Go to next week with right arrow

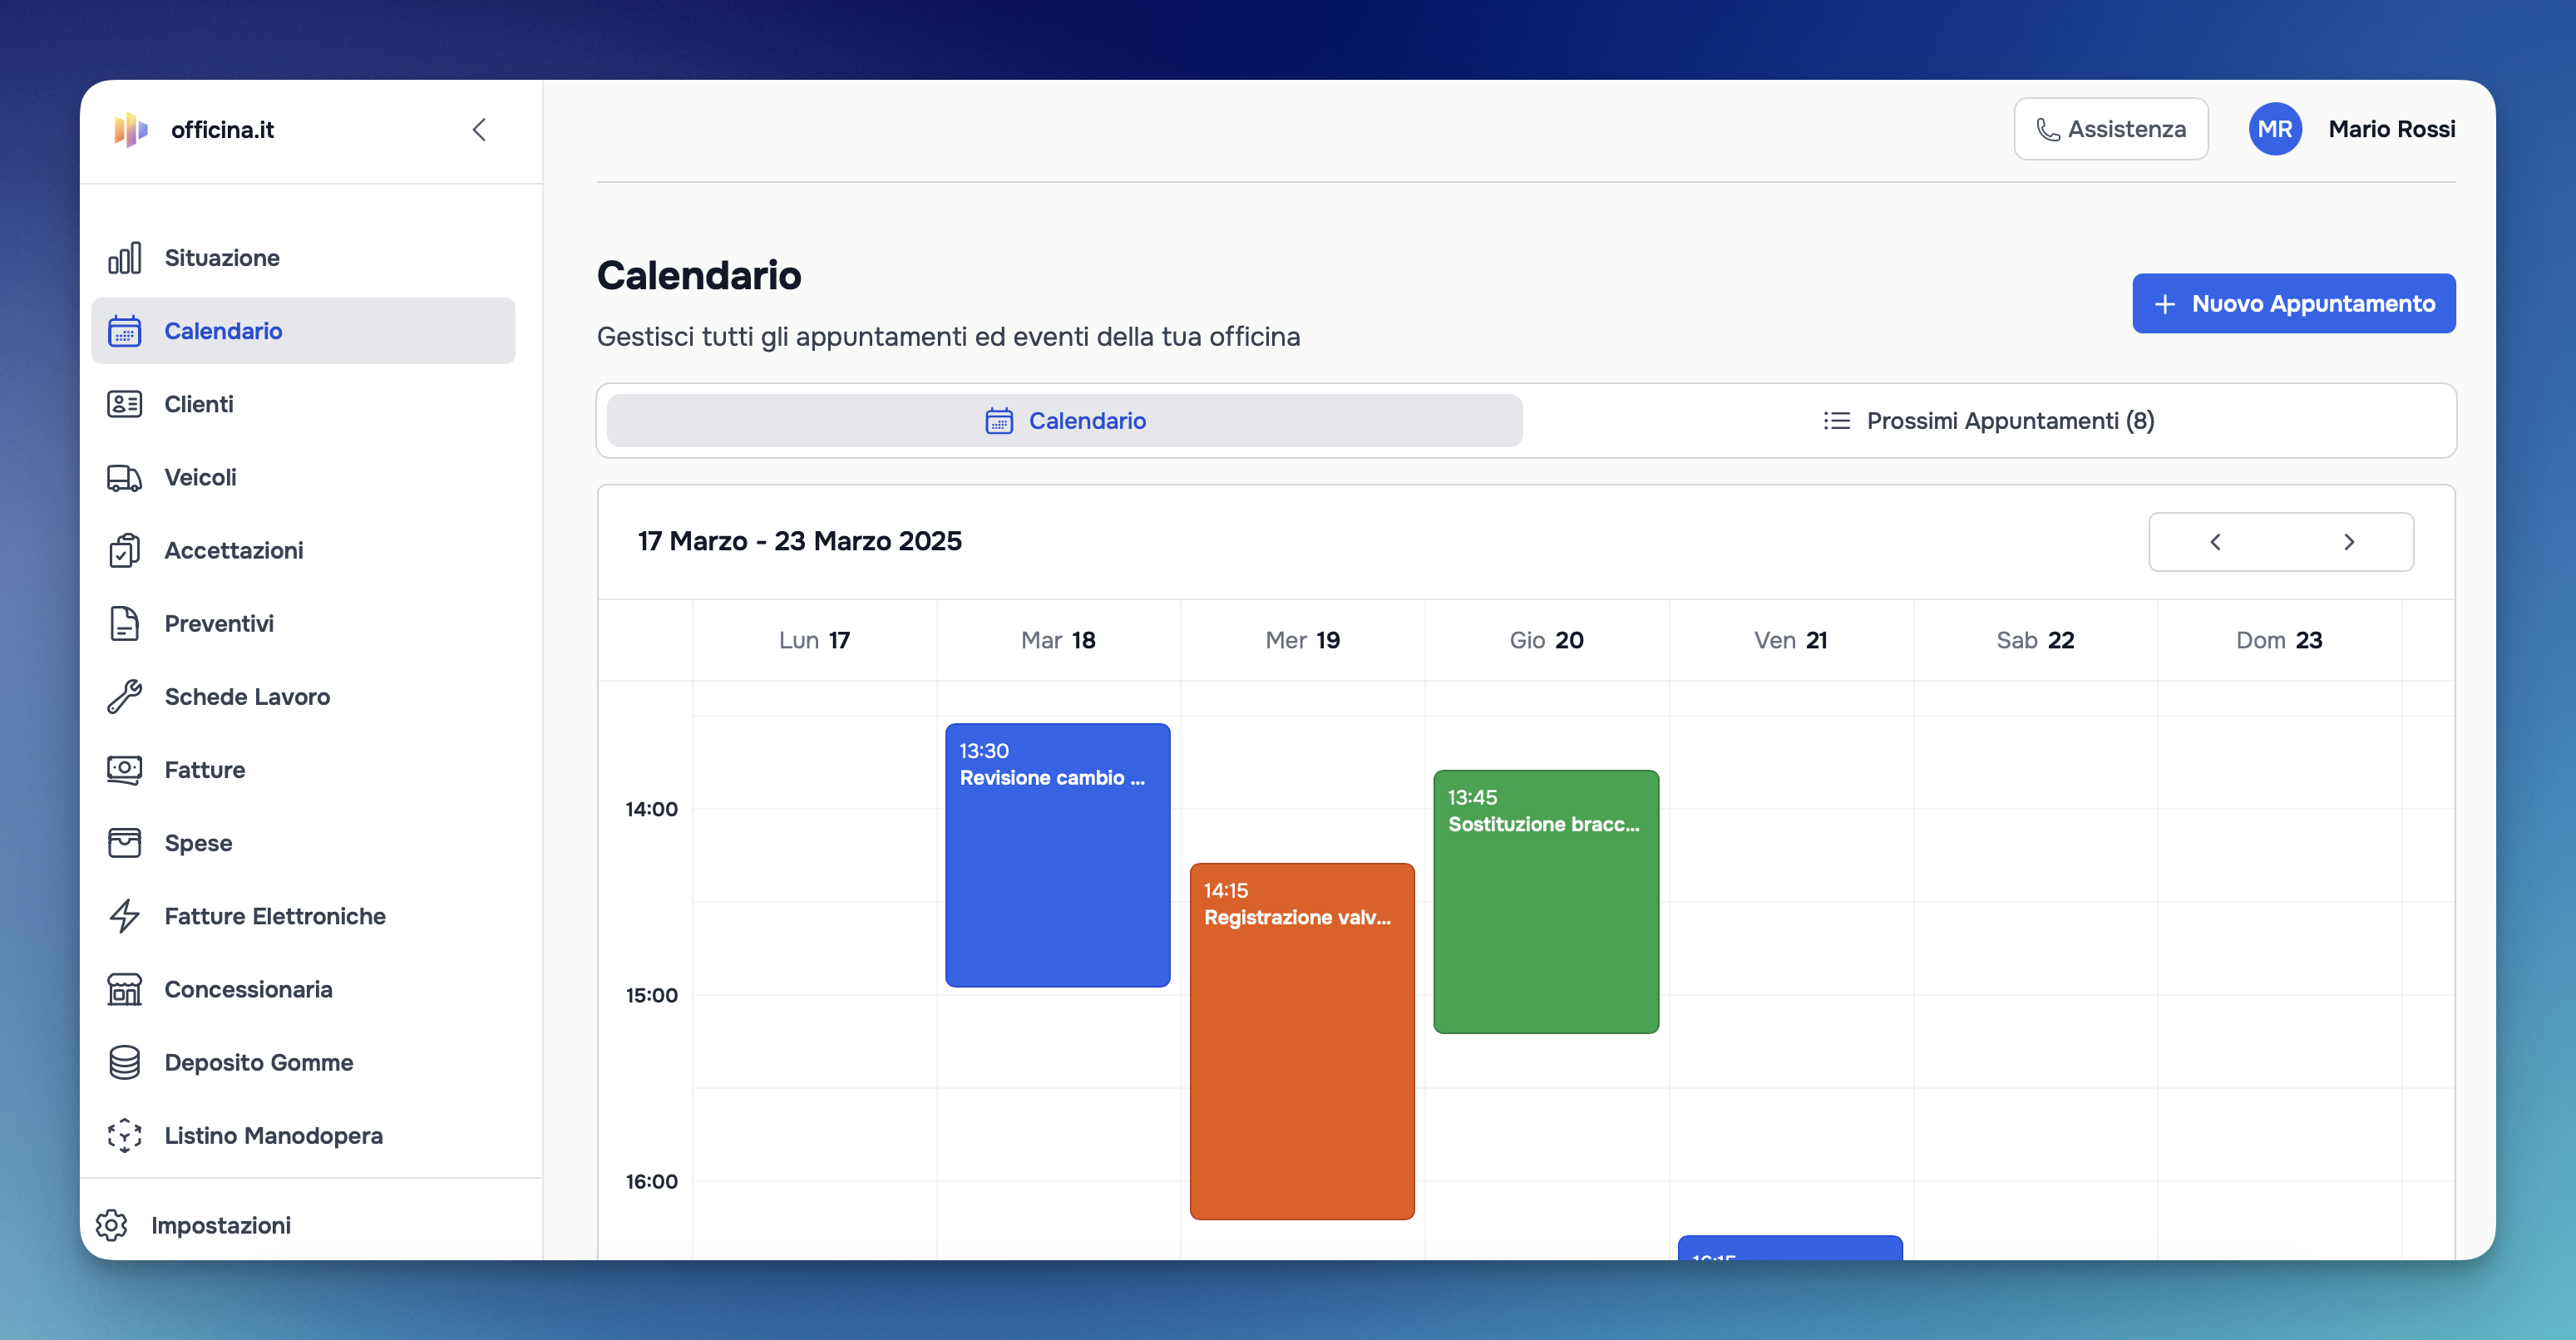coord(2349,541)
